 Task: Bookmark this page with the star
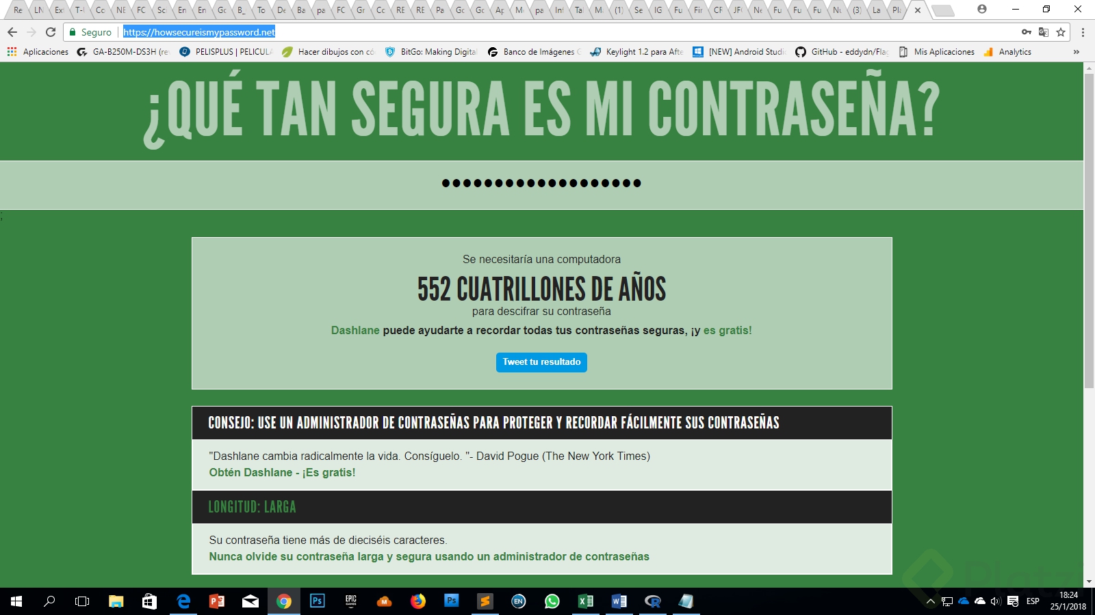tap(1061, 32)
